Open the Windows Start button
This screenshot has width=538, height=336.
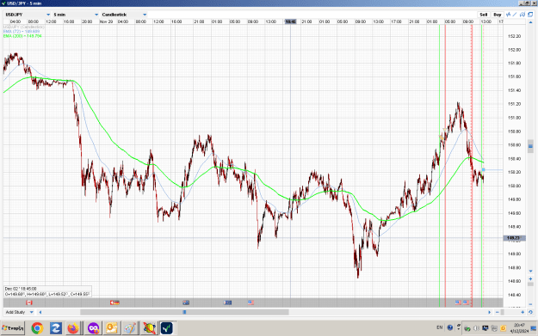coord(13,328)
